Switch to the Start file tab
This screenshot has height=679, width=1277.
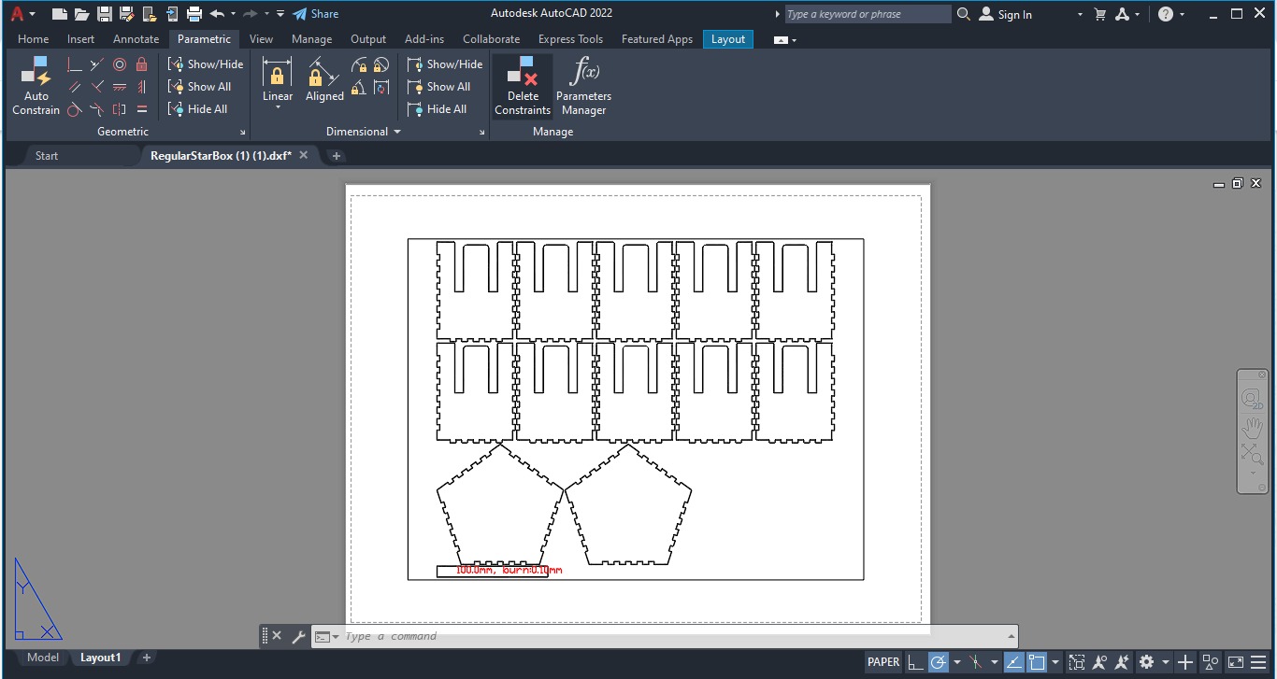pyautogui.click(x=47, y=156)
